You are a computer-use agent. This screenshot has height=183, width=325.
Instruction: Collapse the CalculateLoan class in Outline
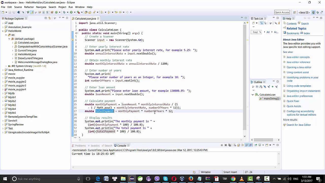[x=253, y=95]
